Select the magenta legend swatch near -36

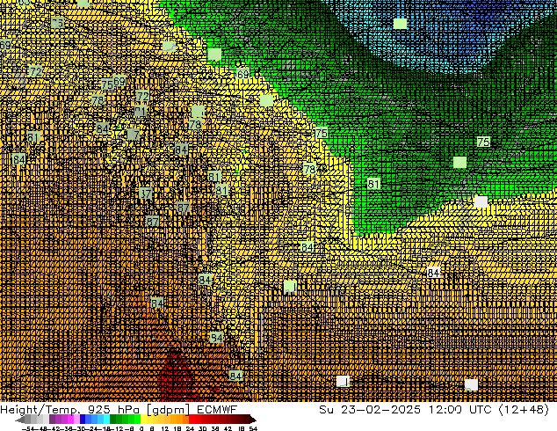point(70,420)
